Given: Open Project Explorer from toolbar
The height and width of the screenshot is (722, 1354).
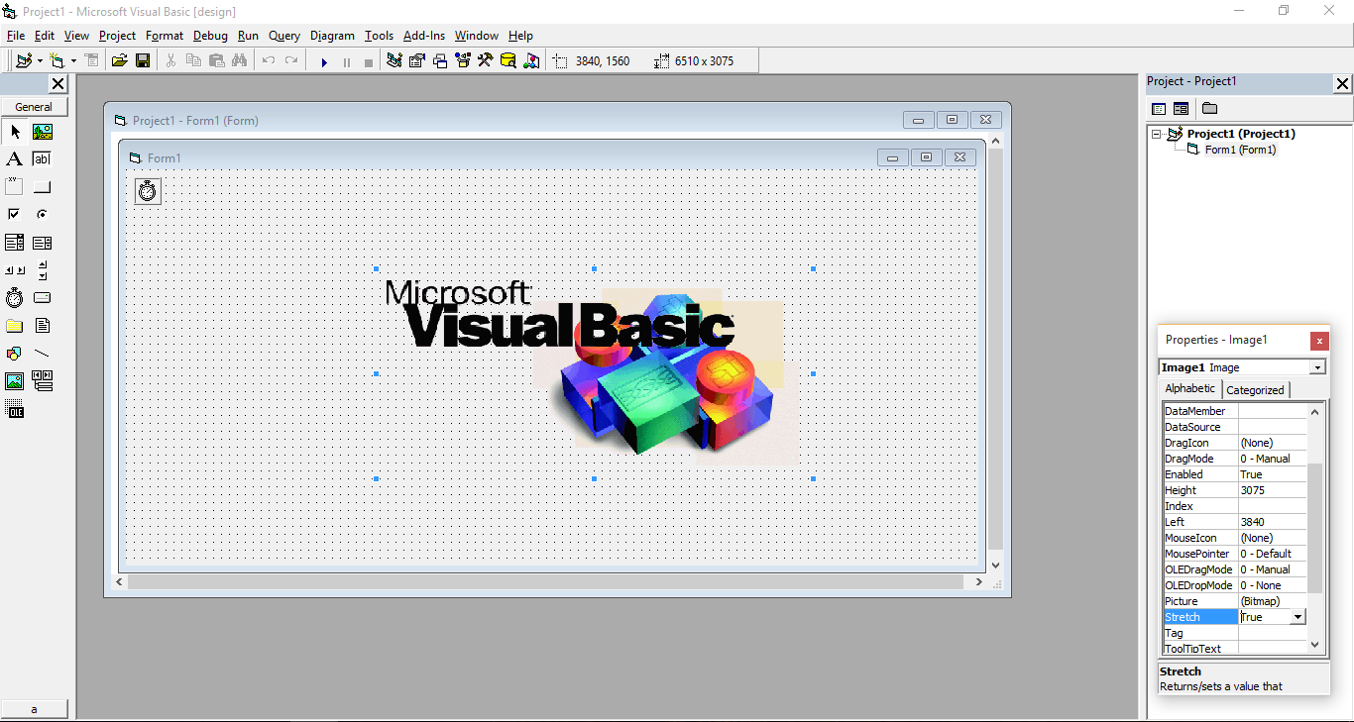Looking at the screenshot, I should click(x=395, y=61).
